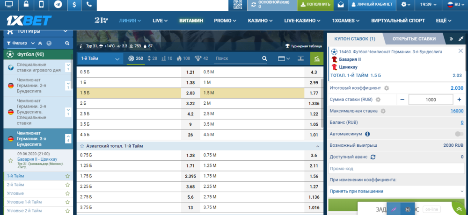The image size is (468, 215).
Task: Click Автомаксимум info icon
Action: click(x=367, y=134)
